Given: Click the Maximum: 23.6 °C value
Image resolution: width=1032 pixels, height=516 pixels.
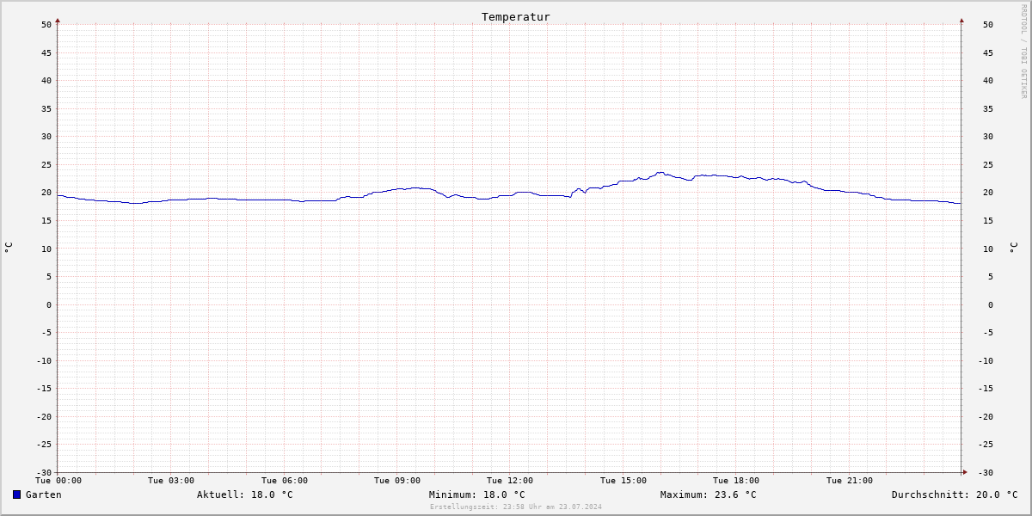Looking at the screenshot, I should point(709,494).
